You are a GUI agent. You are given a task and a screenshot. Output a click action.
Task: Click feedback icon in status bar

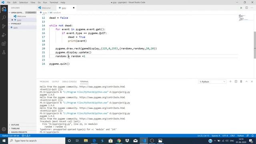click(248, 136)
